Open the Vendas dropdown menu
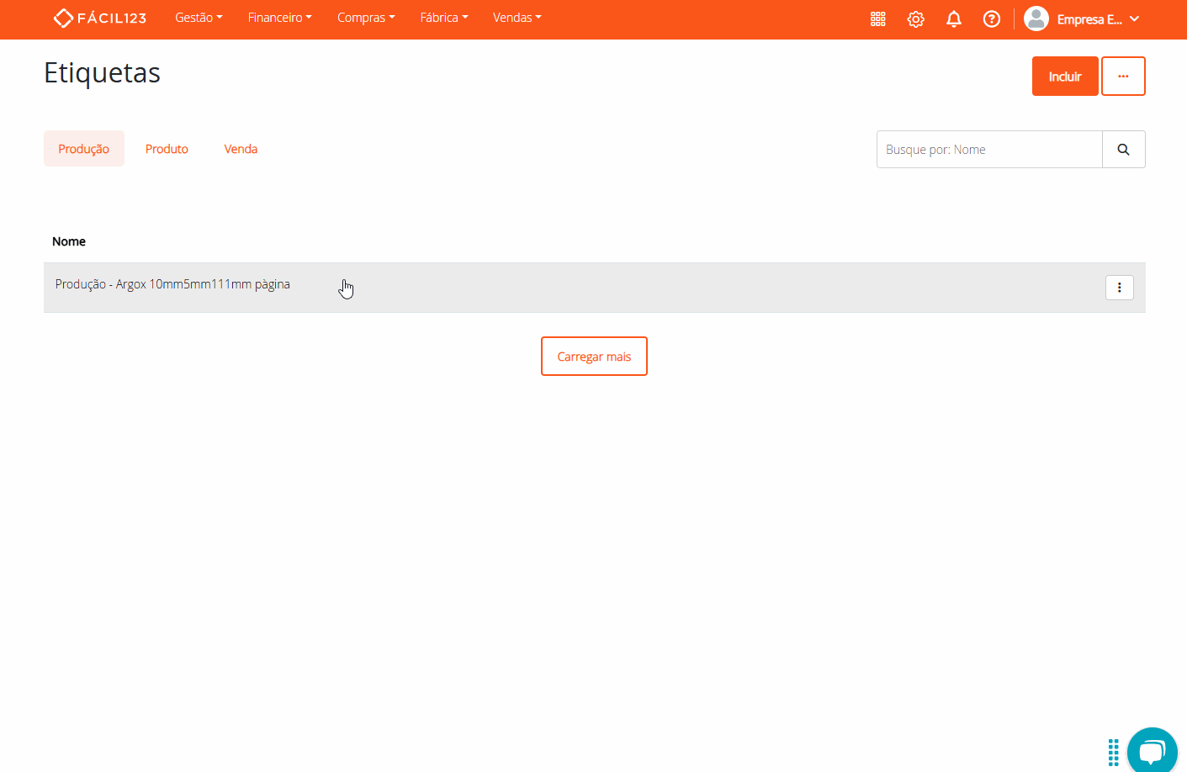Viewport: 1187px width, 772px height. (x=517, y=18)
